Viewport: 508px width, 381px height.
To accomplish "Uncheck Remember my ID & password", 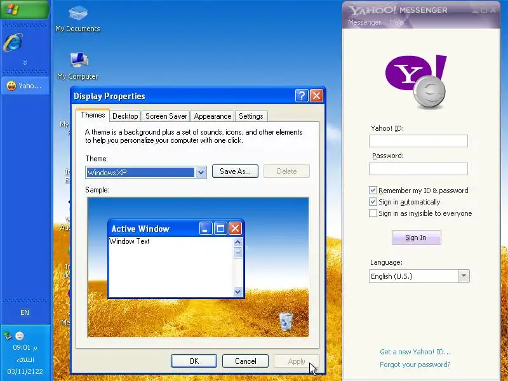I will click(373, 190).
